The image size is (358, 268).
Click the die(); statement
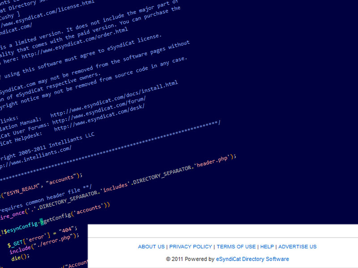click(20, 257)
